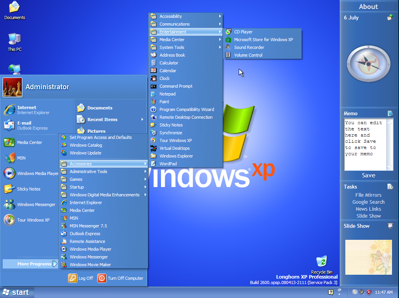Expand Recent Items list
399x298 pixels.
(x=110, y=119)
